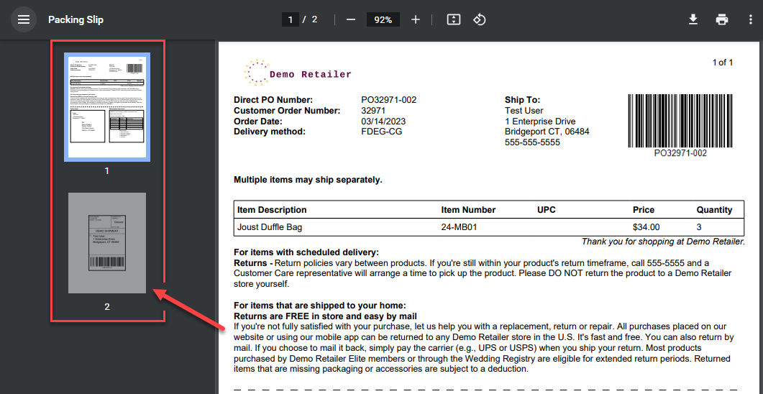Rotate the document counterclockwise
This screenshot has width=763, height=394.
pyautogui.click(x=480, y=19)
